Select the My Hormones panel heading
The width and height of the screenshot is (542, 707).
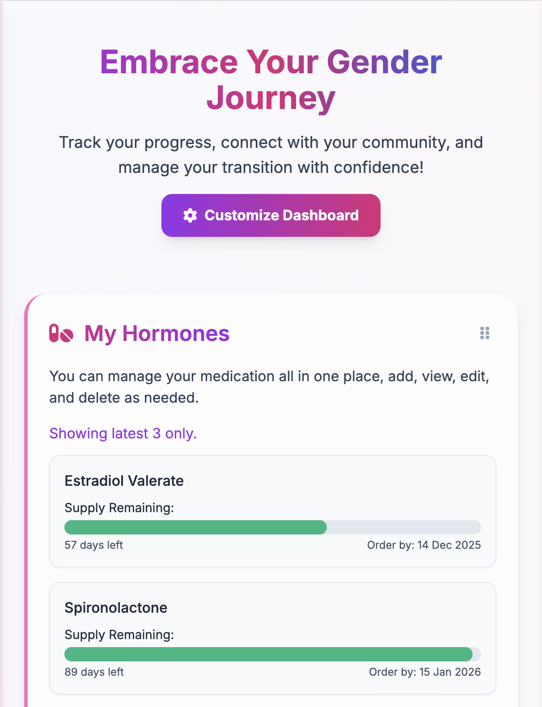157,333
